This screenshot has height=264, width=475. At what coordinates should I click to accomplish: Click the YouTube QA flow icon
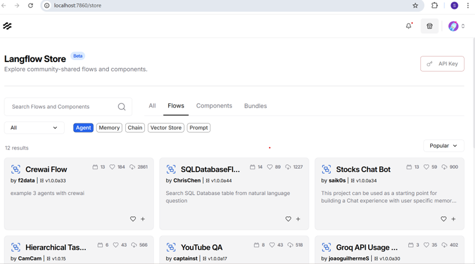171,247
